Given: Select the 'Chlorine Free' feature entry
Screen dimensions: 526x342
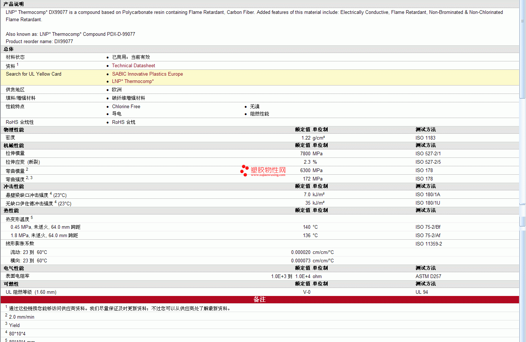Looking at the screenshot, I should (126, 107).
